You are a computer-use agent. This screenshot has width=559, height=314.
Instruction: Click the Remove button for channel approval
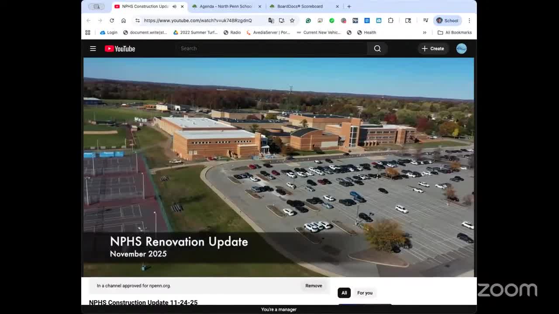pyautogui.click(x=314, y=286)
